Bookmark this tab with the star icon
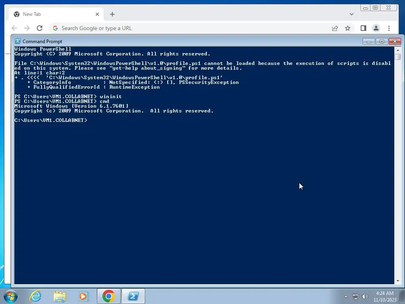This screenshot has width=405, height=304. point(348,28)
